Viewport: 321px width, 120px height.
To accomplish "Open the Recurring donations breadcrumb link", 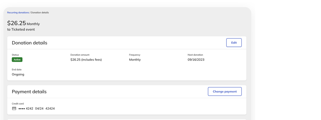I will (18, 13).
